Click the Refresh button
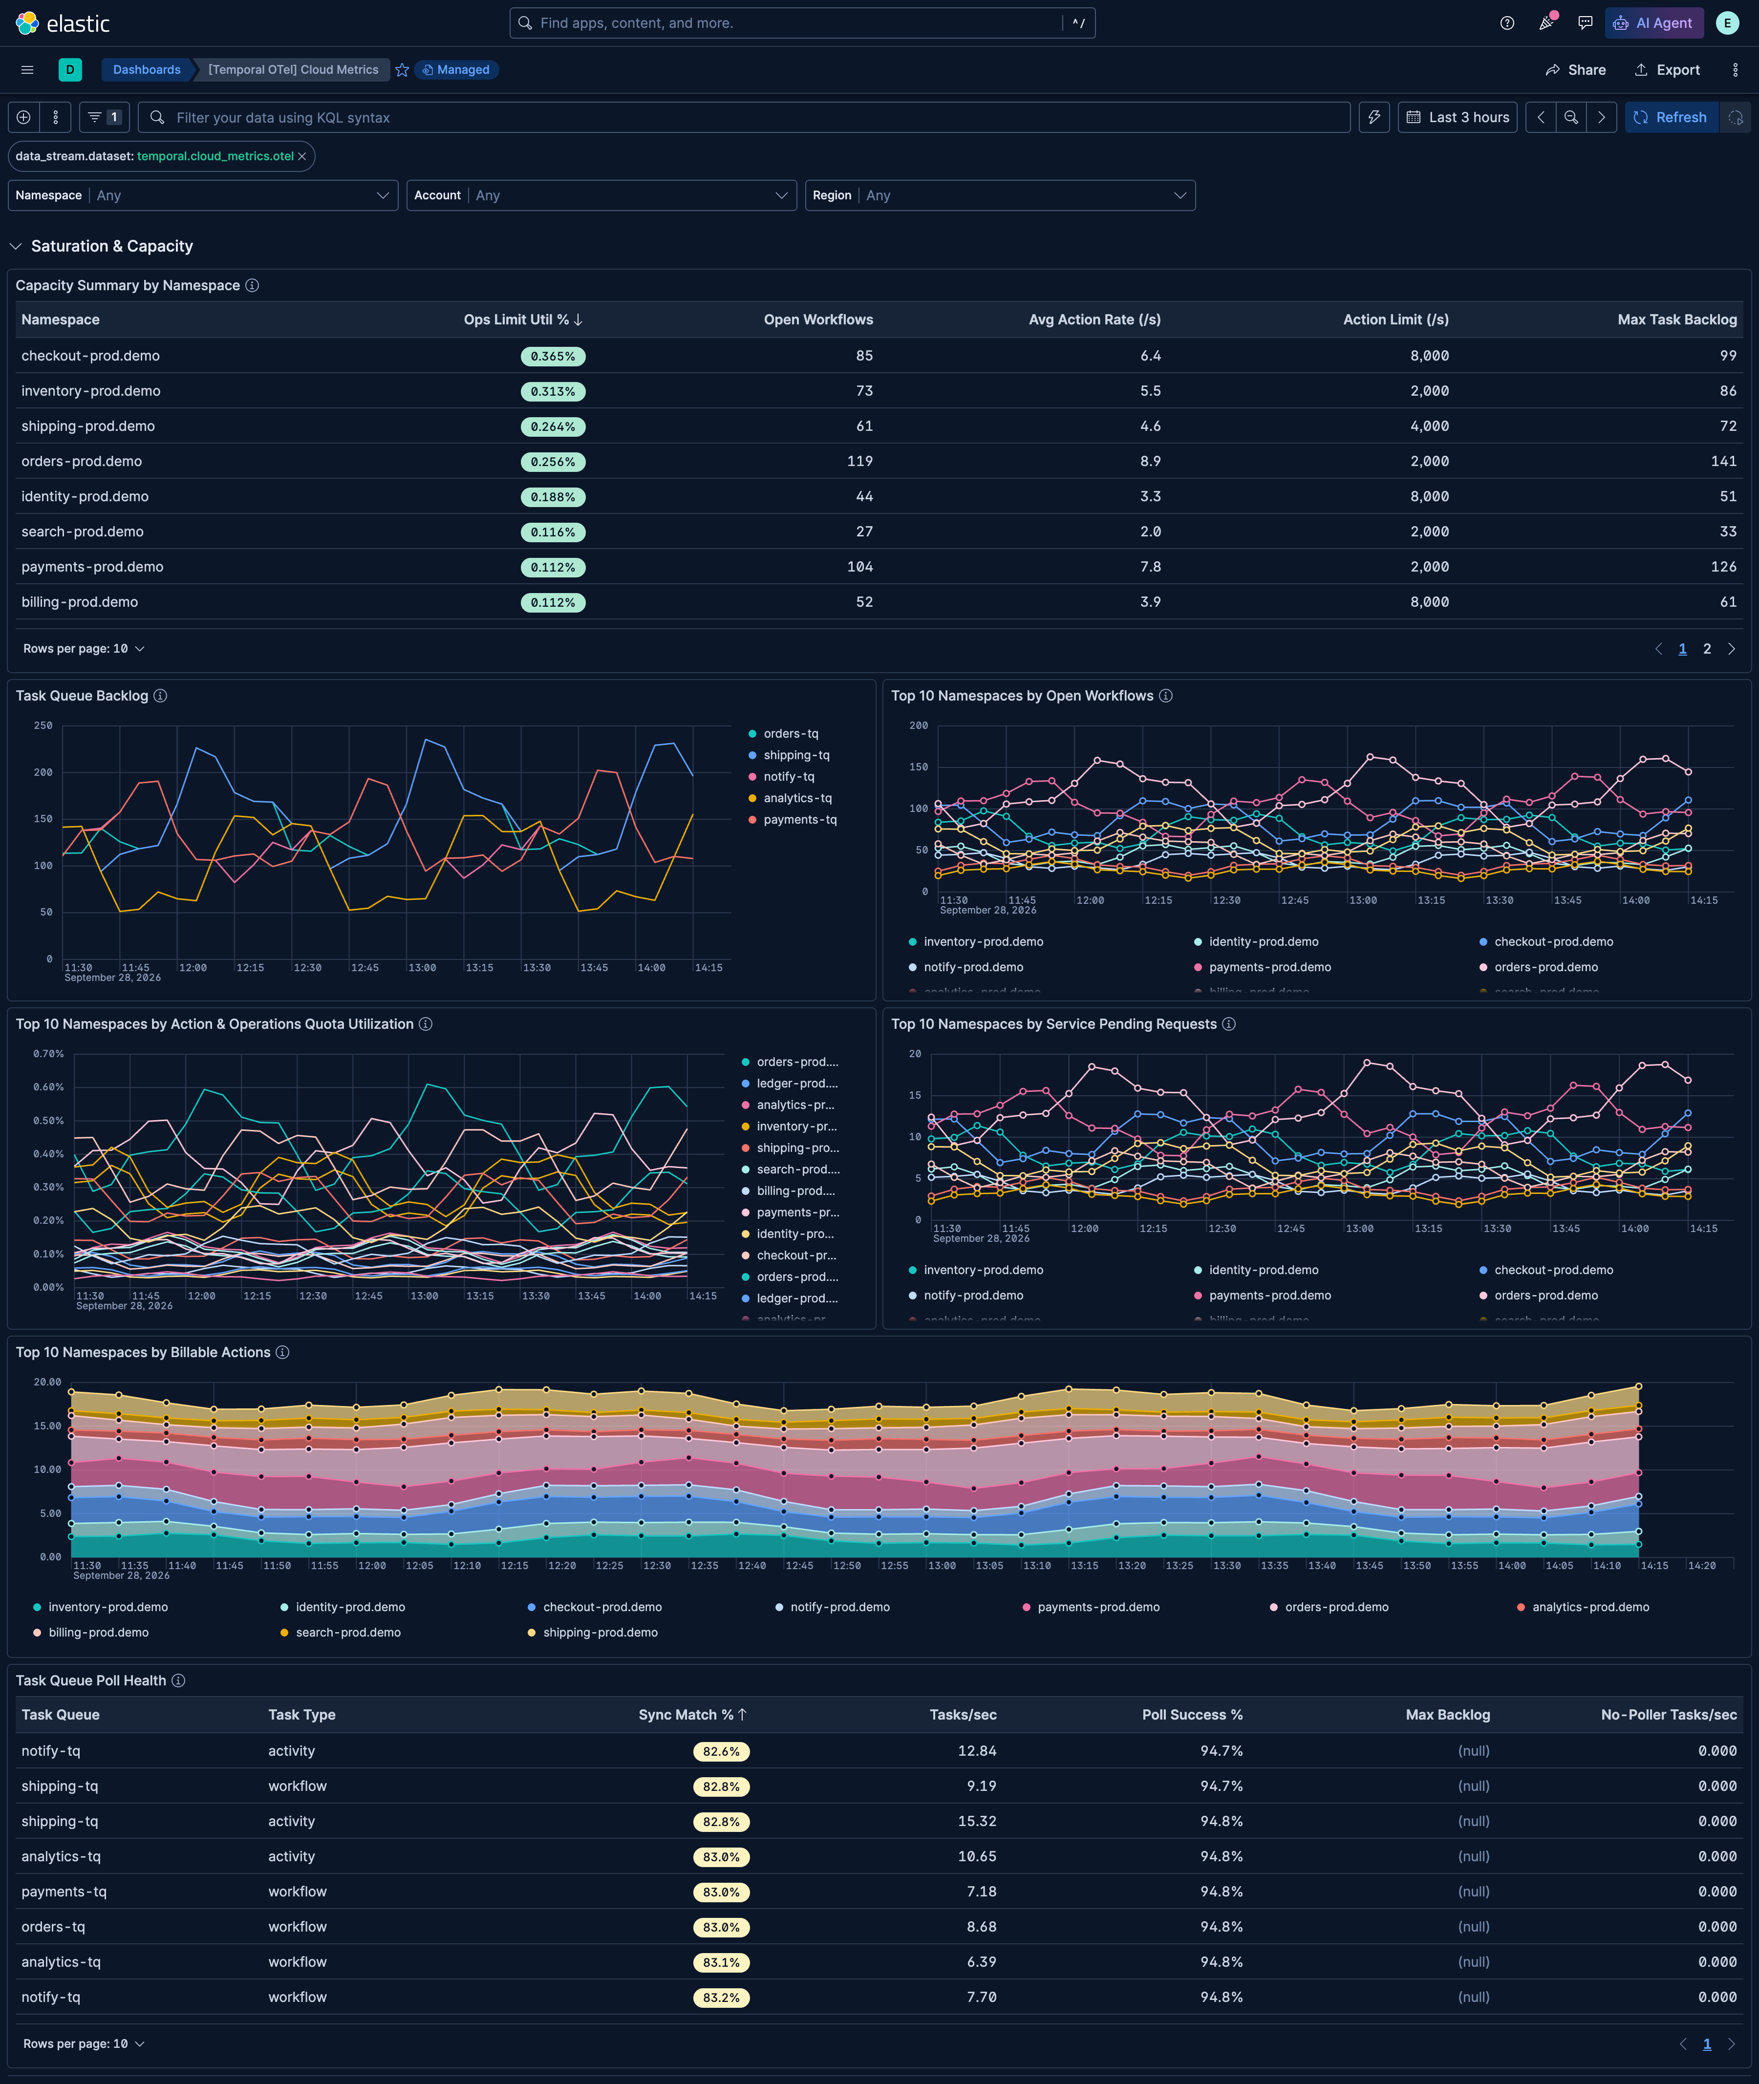The height and width of the screenshot is (2084, 1759). (x=1671, y=118)
